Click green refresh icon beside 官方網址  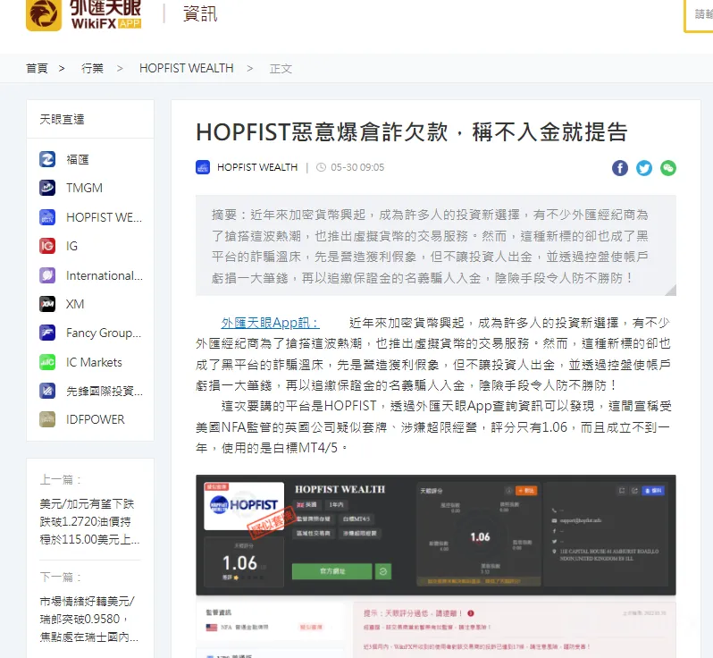tap(383, 571)
